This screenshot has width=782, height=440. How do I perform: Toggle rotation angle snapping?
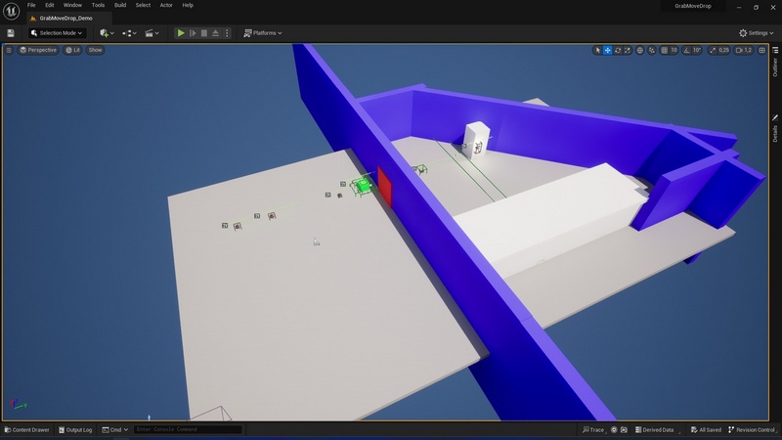click(x=686, y=50)
